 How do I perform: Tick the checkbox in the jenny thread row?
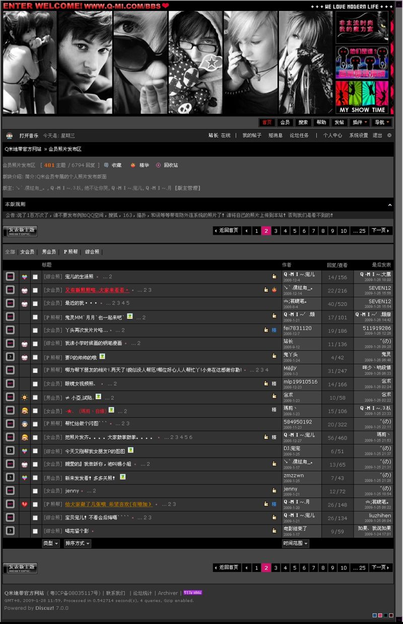tap(35, 490)
